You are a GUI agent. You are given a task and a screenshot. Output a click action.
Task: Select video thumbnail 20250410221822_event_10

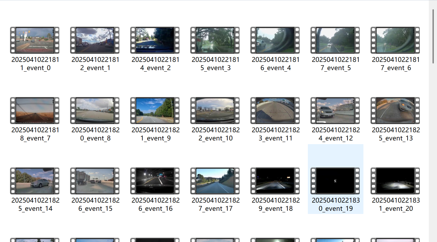pyautogui.click(x=215, y=111)
